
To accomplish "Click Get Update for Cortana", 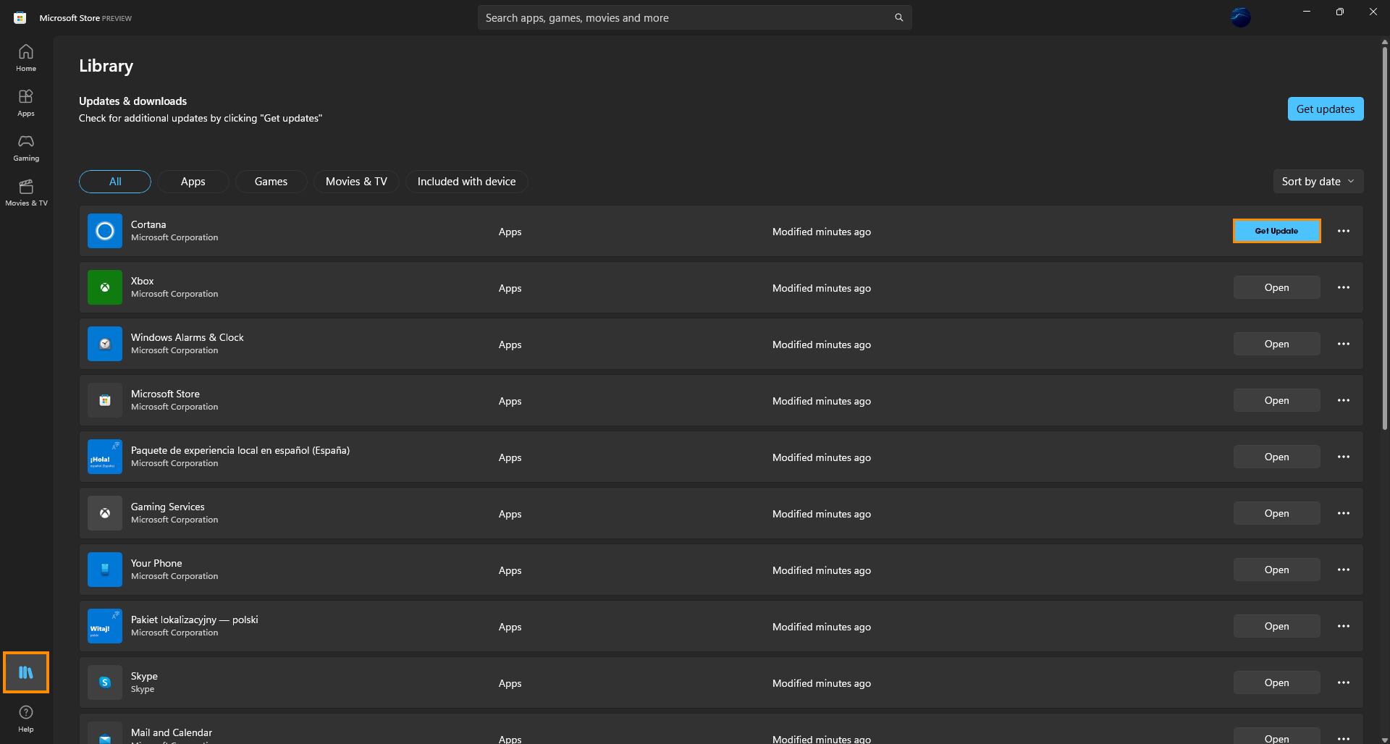I will click(1277, 231).
